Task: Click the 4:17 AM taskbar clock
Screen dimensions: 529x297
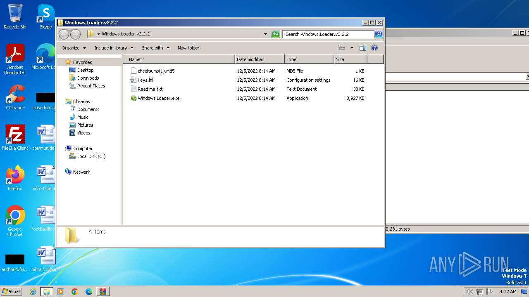Action: [x=508, y=292]
